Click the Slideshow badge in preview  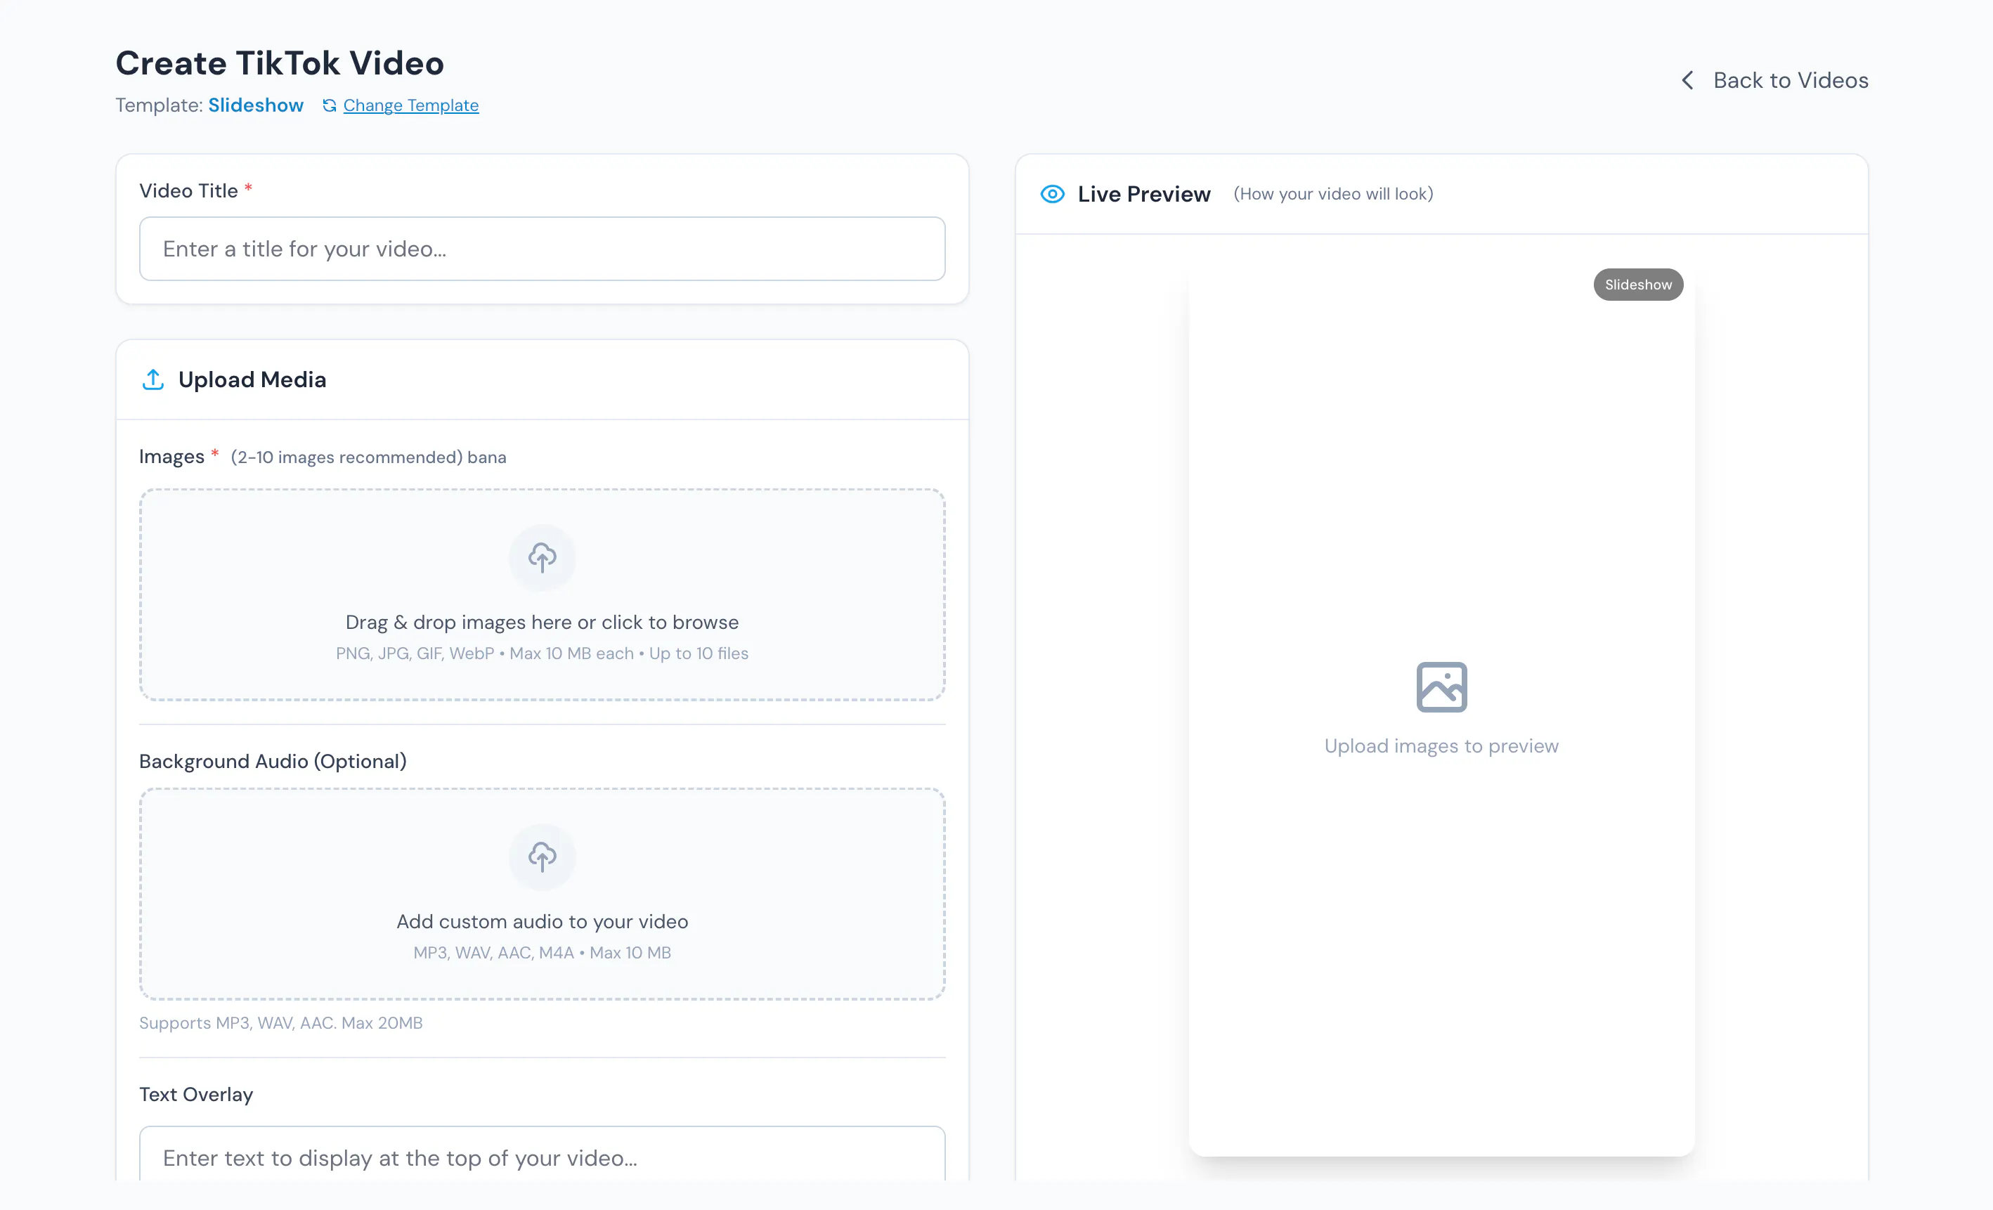tap(1638, 285)
